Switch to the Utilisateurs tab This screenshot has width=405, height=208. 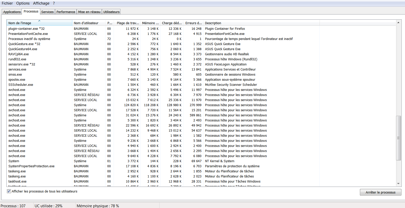pyautogui.click(x=111, y=12)
